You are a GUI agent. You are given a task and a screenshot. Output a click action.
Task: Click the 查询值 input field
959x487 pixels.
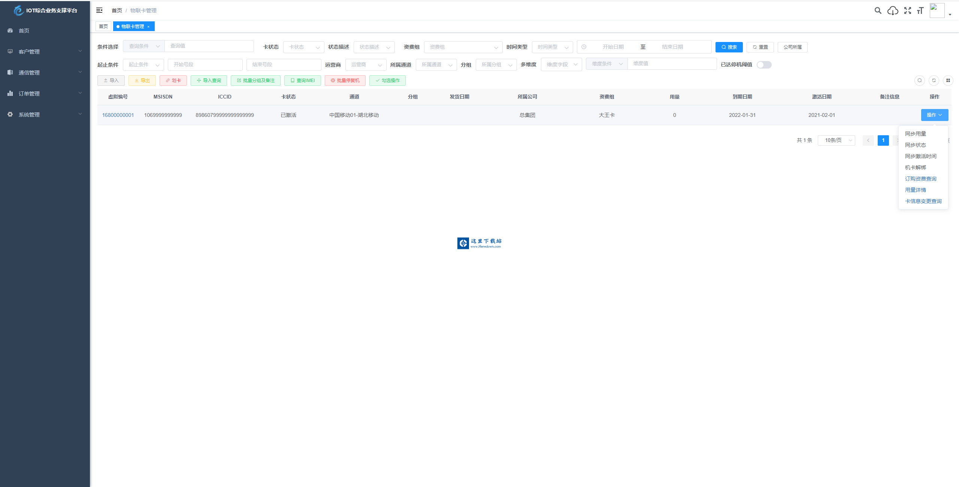click(209, 46)
